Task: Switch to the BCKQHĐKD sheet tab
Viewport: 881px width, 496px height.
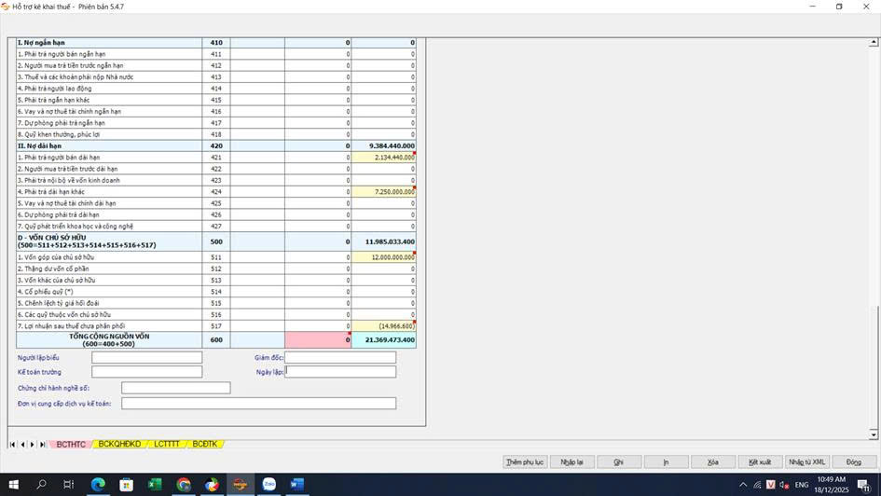Action: (x=119, y=445)
